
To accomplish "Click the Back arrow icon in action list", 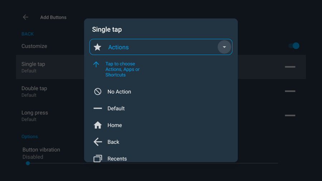I will click(98, 142).
